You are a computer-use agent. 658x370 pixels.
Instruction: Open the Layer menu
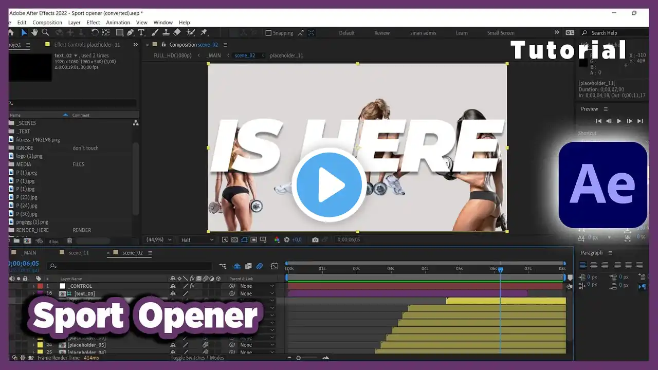pyautogui.click(x=75, y=23)
